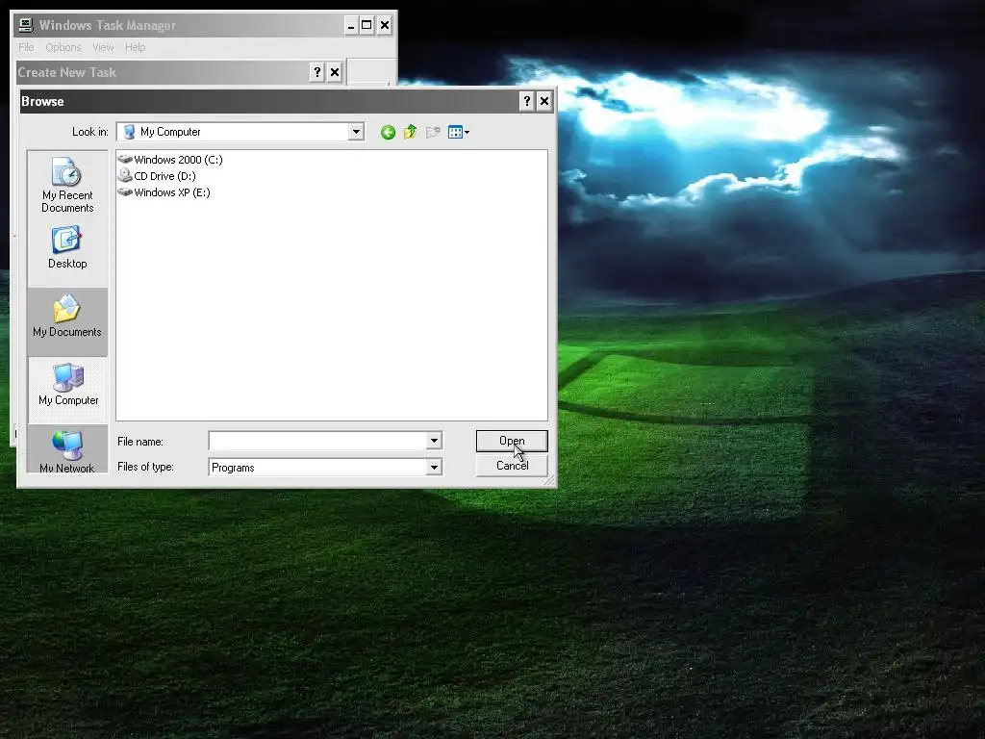This screenshot has height=739, width=985.
Task: Select Windows 2000 (C:) drive
Action: (170, 160)
